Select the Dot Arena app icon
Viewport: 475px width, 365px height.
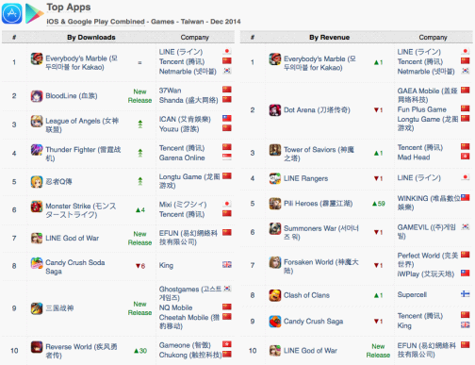pos(275,110)
